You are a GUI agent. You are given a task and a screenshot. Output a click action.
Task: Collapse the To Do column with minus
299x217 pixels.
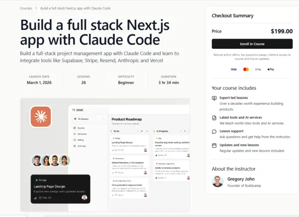[x=148, y=131]
